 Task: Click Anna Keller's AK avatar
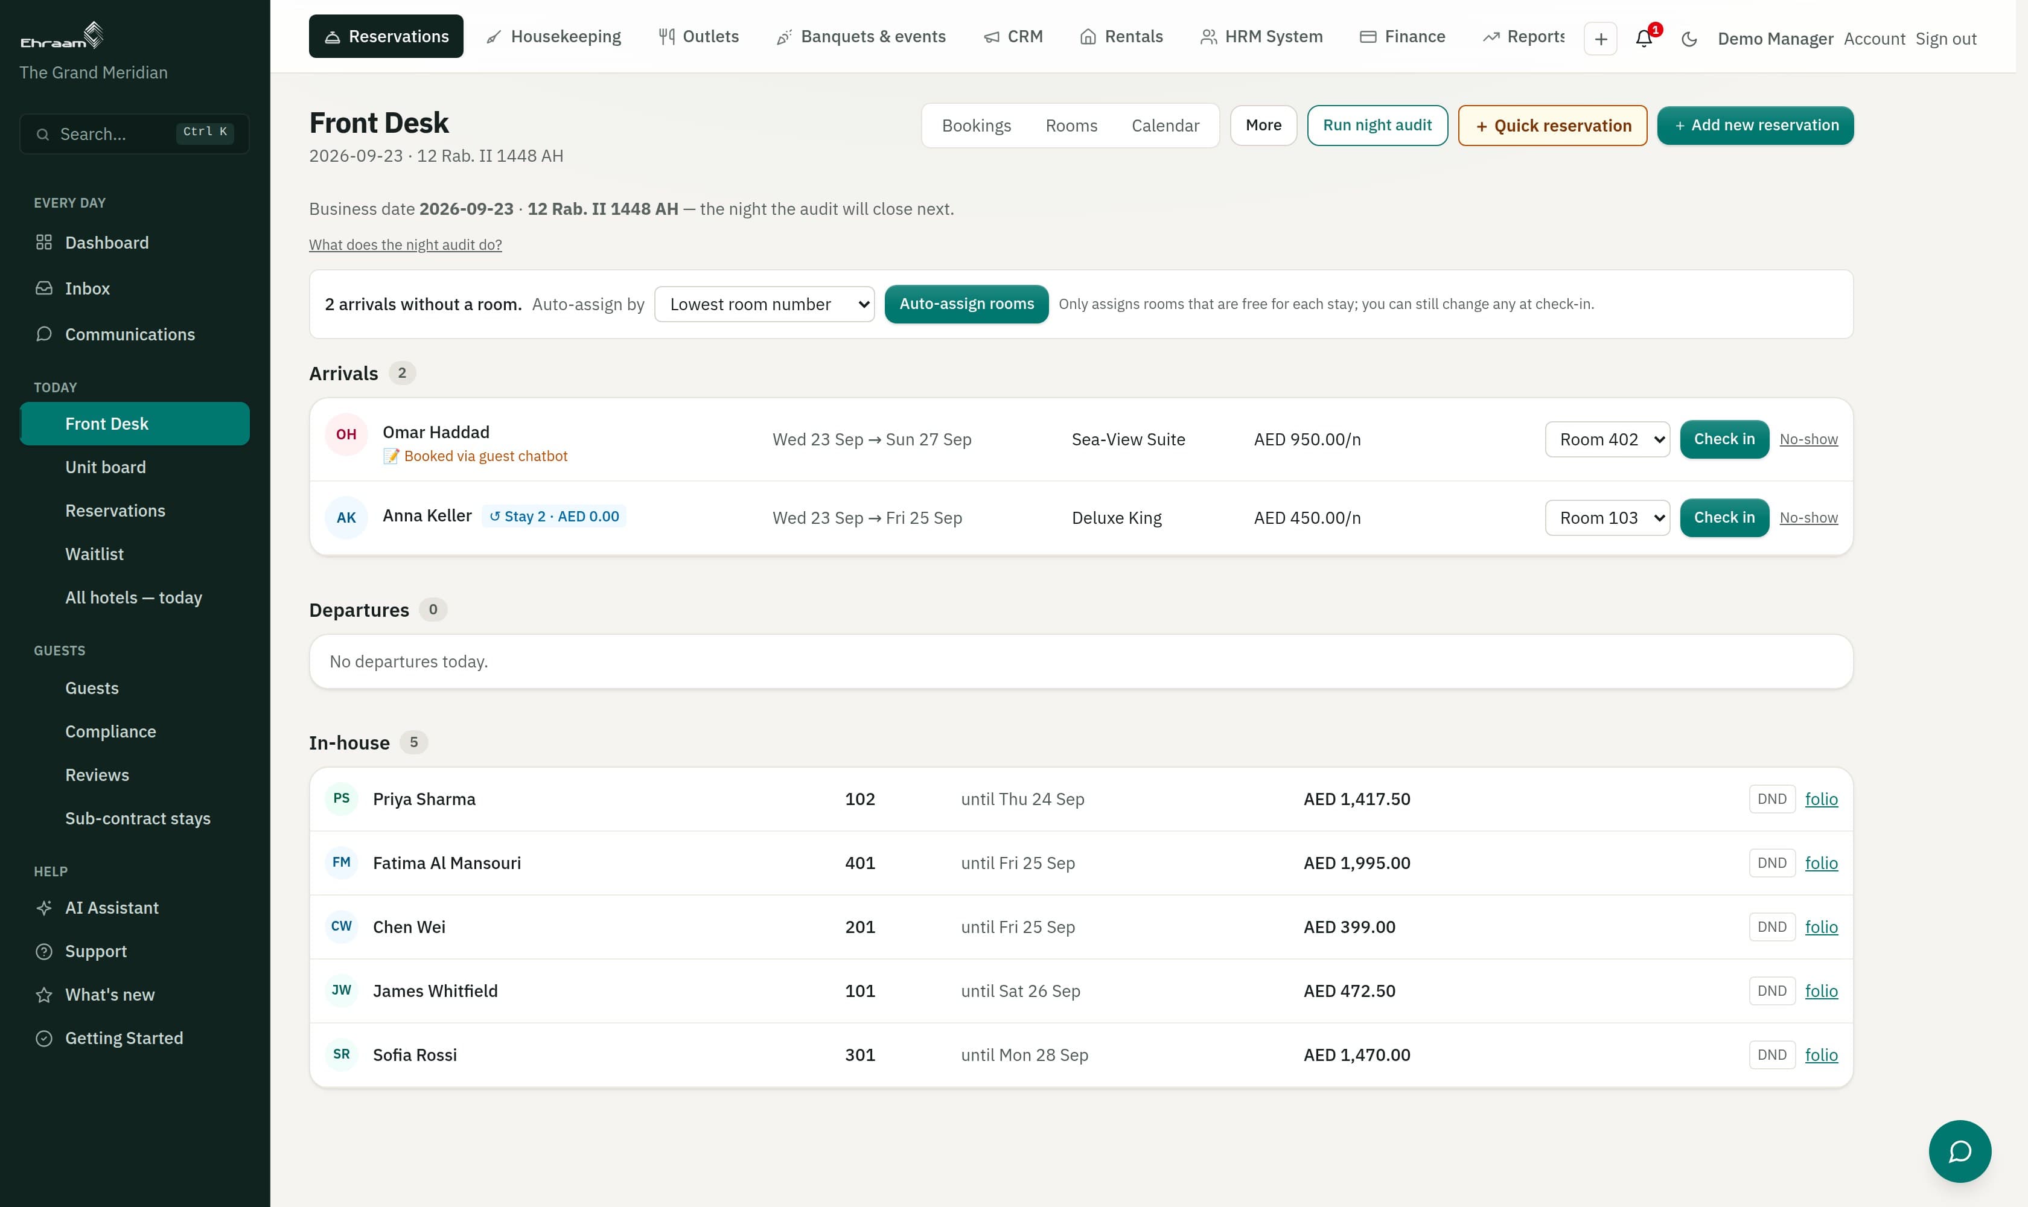(346, 517)
